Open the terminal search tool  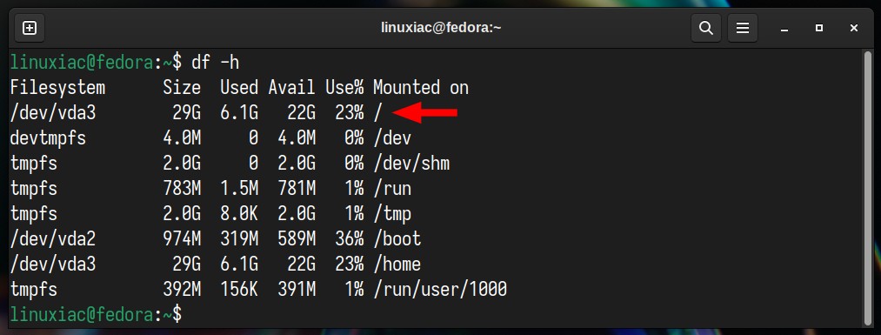(706, 28)
